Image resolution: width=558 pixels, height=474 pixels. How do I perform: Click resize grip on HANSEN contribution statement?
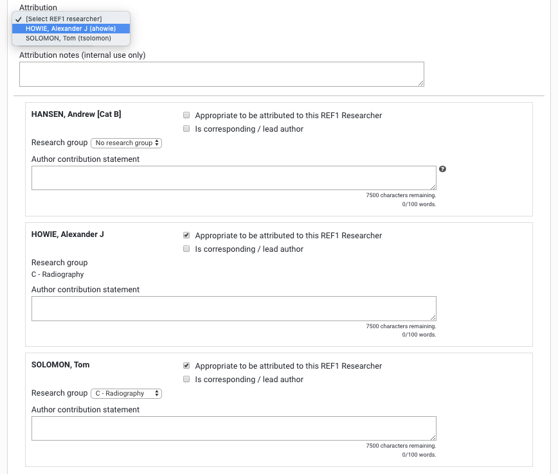coord(433,186)
